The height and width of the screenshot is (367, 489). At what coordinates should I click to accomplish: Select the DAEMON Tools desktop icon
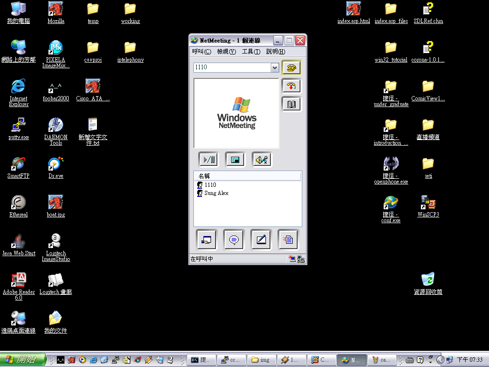click(x=56, y=132)
